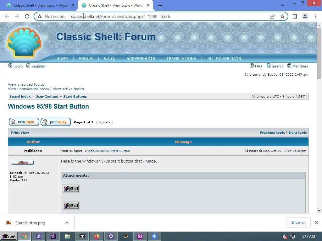Open the Windows Start menu
The height and width of the screenshot is (241, 322).
click(x=8, y=237)
